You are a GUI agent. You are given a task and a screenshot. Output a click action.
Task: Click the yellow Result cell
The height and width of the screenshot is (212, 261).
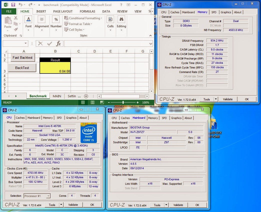click(x=55, y=68)
